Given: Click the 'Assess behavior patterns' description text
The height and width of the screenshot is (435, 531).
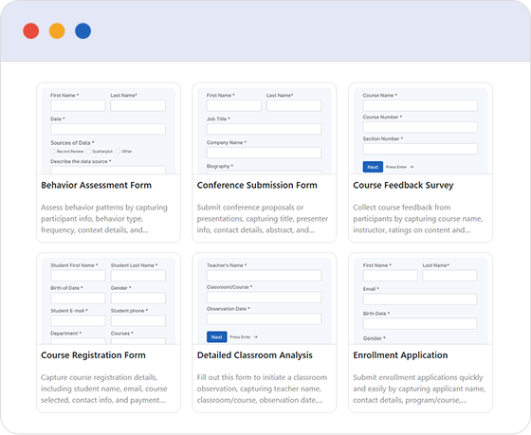Looking at the screenshot, I should click(104, 219).
